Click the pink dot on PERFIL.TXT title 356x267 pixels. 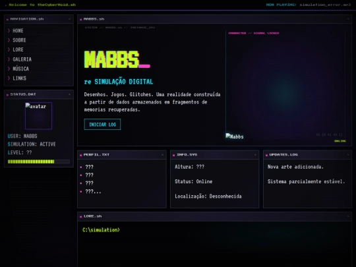81,155
